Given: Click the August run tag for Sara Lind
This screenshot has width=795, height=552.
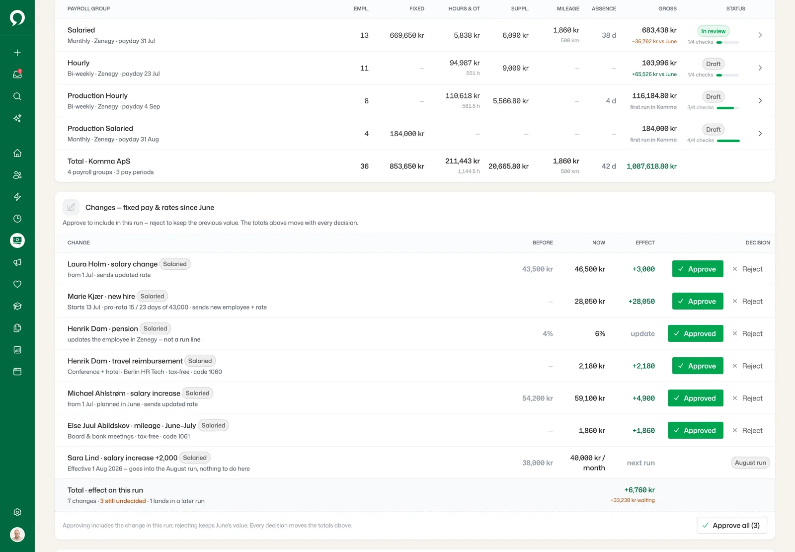Looking at the screenshot, I should [750, 463].
